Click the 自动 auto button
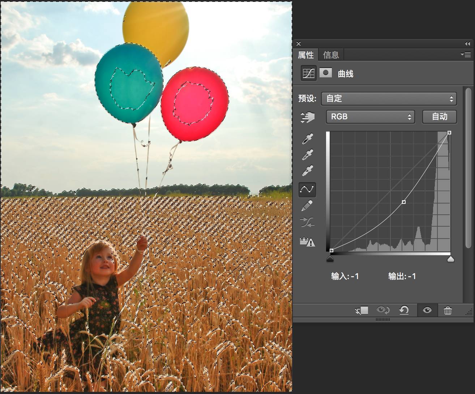 pos(440,117)
